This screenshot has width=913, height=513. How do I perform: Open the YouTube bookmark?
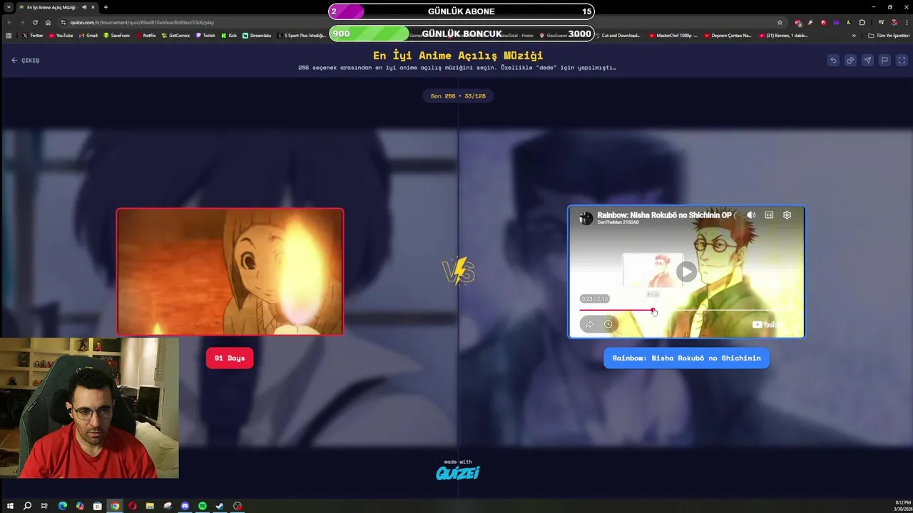pyautogui.click(x=61, y=36)
